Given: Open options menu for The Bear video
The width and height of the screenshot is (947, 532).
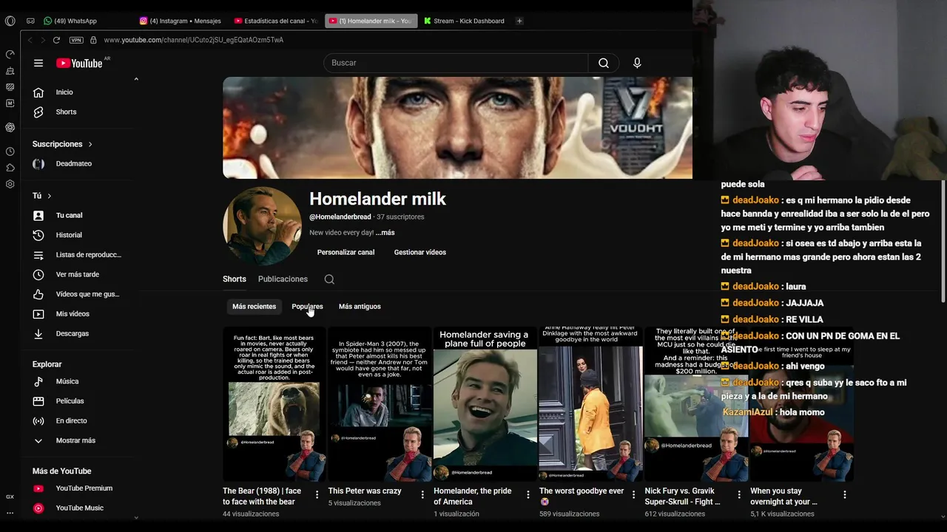Looking at the screenshot, I should (317, 494).
